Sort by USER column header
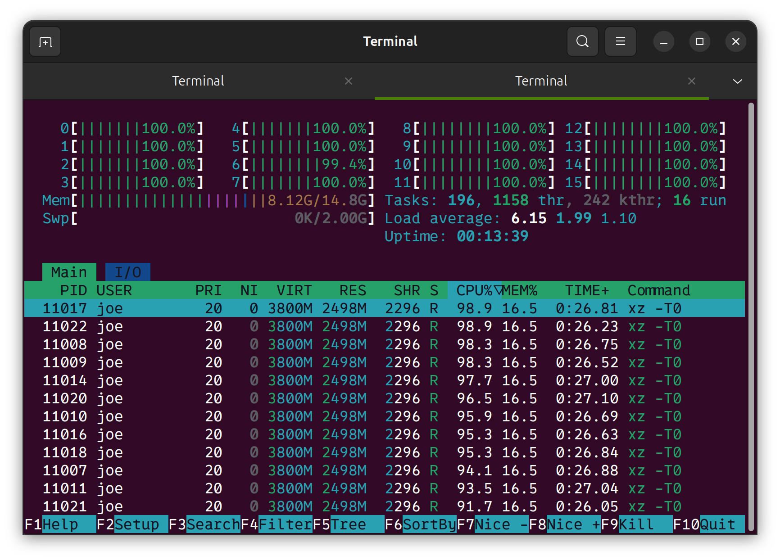 (x=114, y=290)
